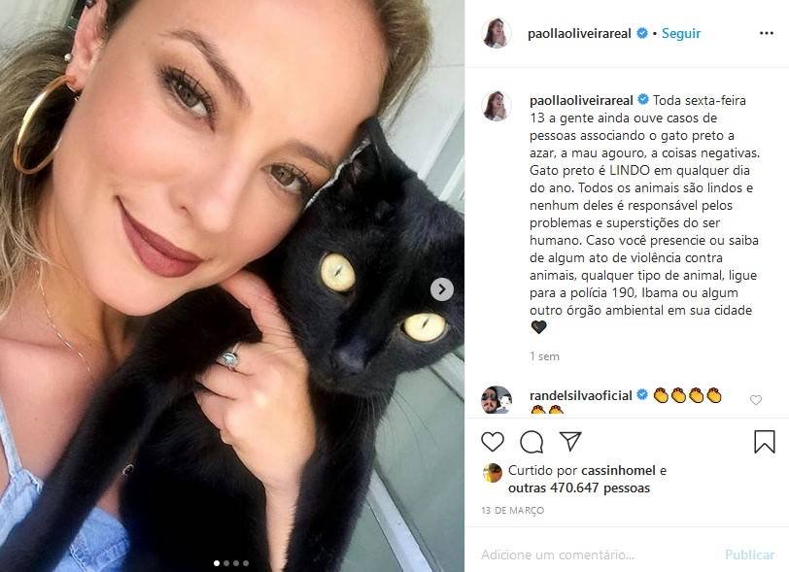Image resolution: width=789 pixels, height=572 pixels.
Task: Click the comment input field
Action: 599,555
